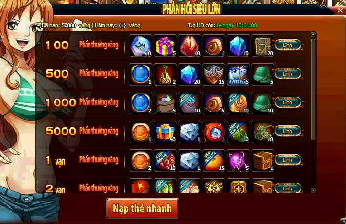The width and height of the screenshot is (346, 224).
Task: Claim the 100 gold reward with Lĩnh
Action: click(x=288, y=45)
